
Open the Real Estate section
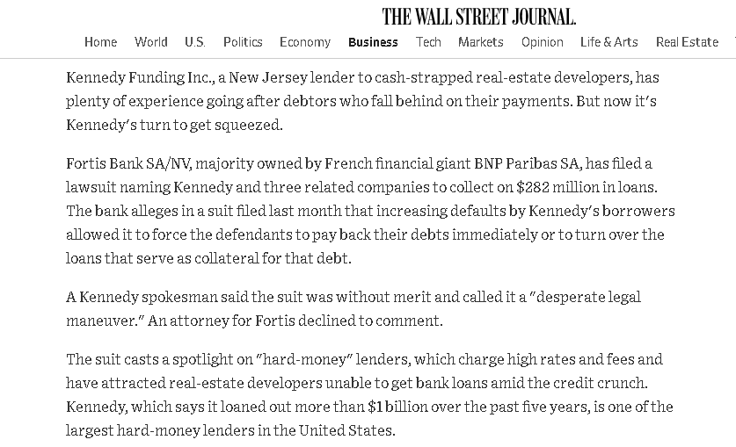pyautogui.click(x=687, y=42)
